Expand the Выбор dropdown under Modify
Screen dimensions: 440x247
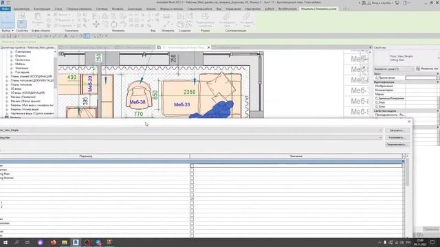click(8, 30)
